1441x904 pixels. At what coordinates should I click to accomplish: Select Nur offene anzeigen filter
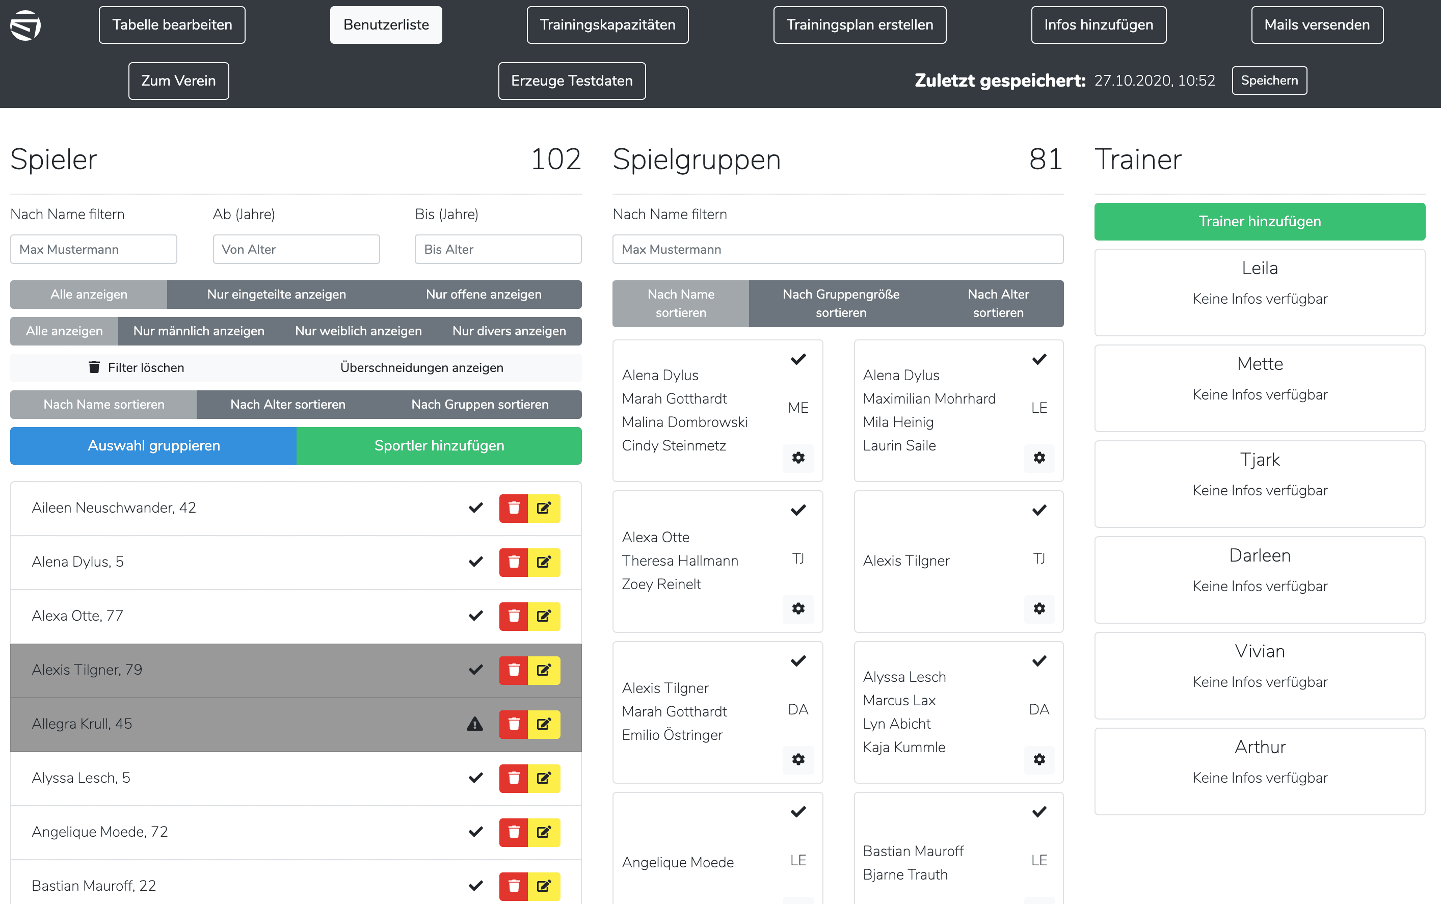pyautogui.click(x=483, y=294)
